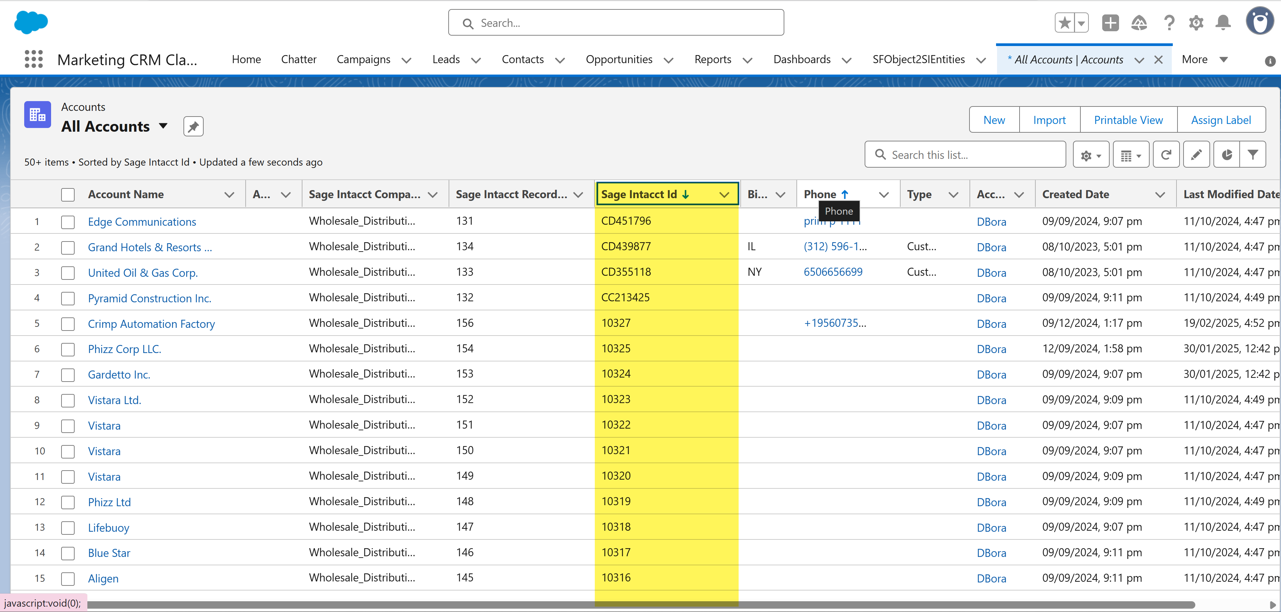
Task: Click the Salesforce cloud logo
Action: (x=31, y=23)
